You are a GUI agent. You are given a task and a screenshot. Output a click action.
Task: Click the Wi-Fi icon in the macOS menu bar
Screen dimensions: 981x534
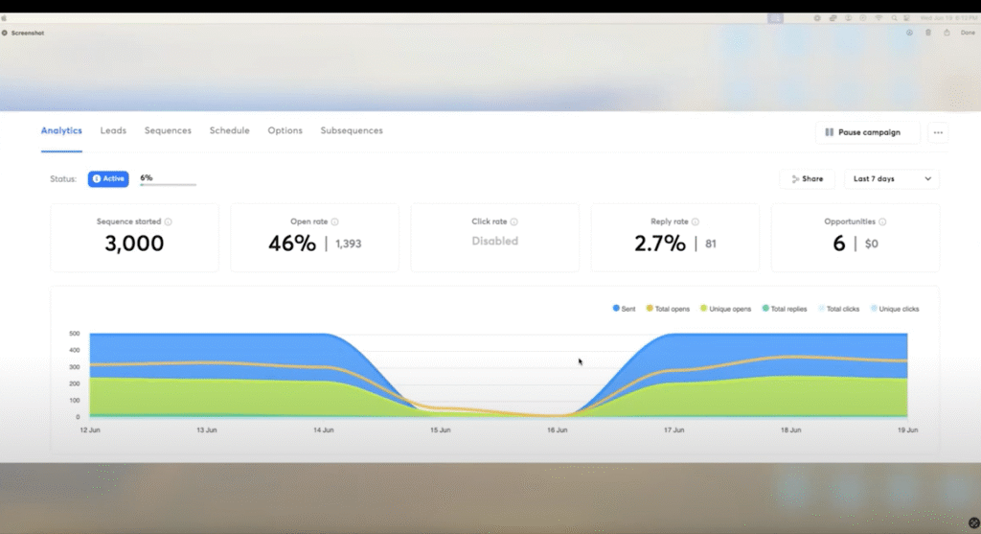coord(877,18)
